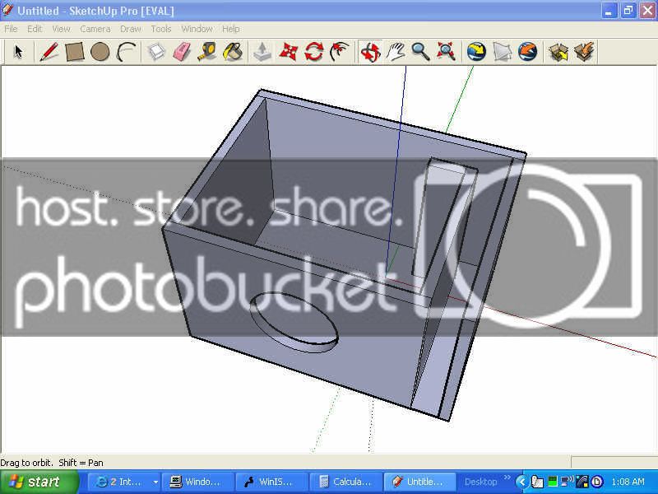The image size is (658, 494).
Task: Open the Tools menu
Action: (x=161, y=29)
